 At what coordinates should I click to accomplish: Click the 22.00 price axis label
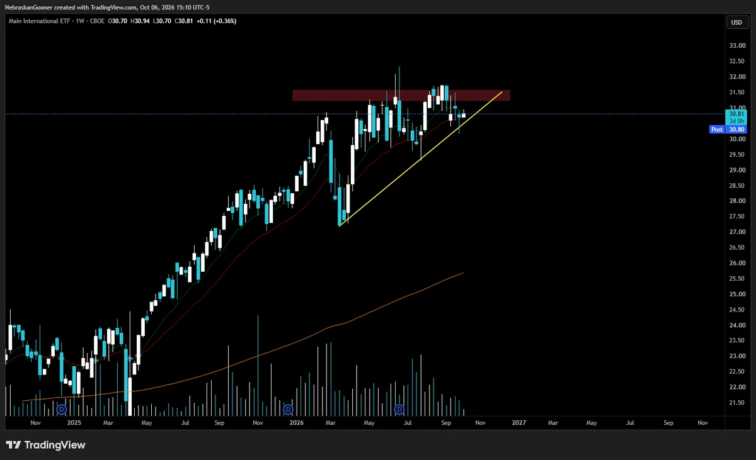(x=736, y=388)
